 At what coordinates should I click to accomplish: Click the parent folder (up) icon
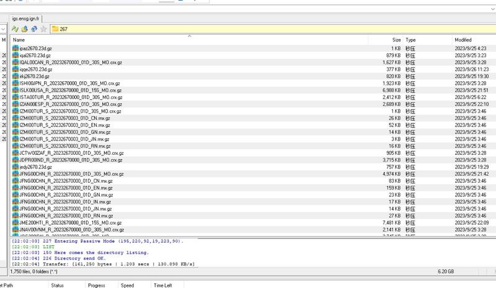24,29
